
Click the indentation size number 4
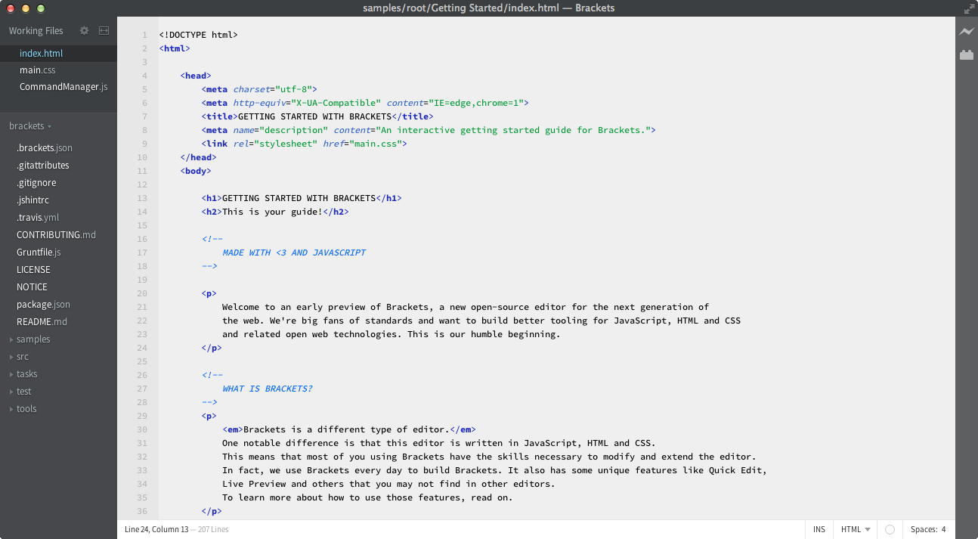[x=943, y=530]
